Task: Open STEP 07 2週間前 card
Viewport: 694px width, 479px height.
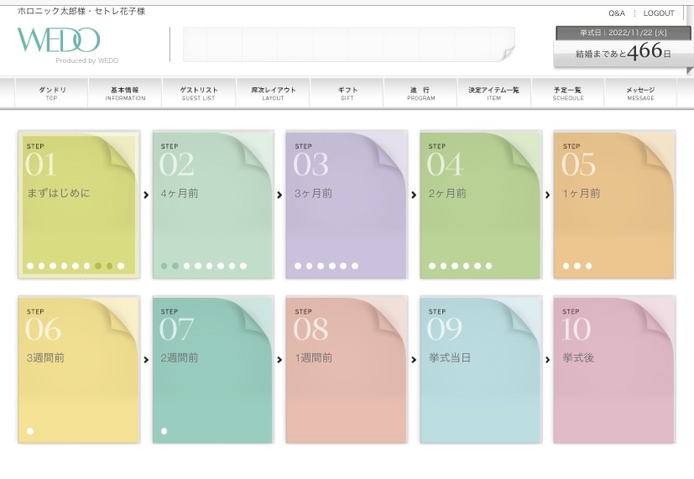Action: (x=212, y=369)
